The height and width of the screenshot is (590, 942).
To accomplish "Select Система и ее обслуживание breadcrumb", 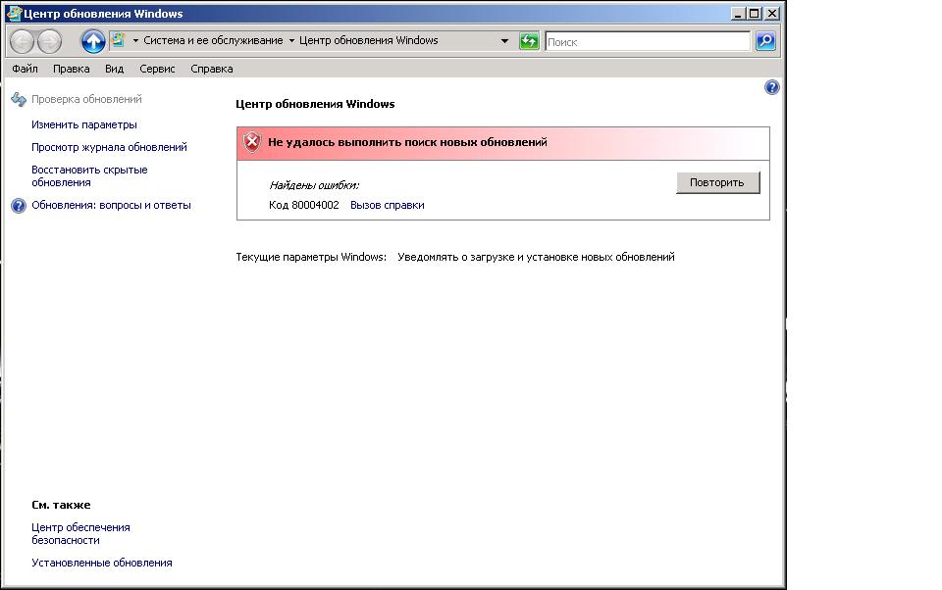I will (x=213, y=40).
